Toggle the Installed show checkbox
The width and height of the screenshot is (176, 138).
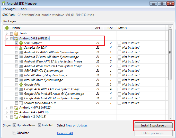[x=39, y=125]
